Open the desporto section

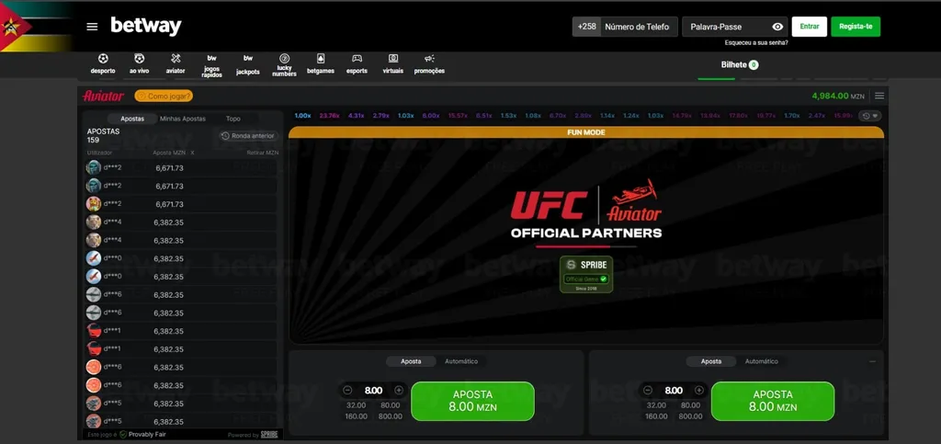pyautogui.click(x=103, y=63)
